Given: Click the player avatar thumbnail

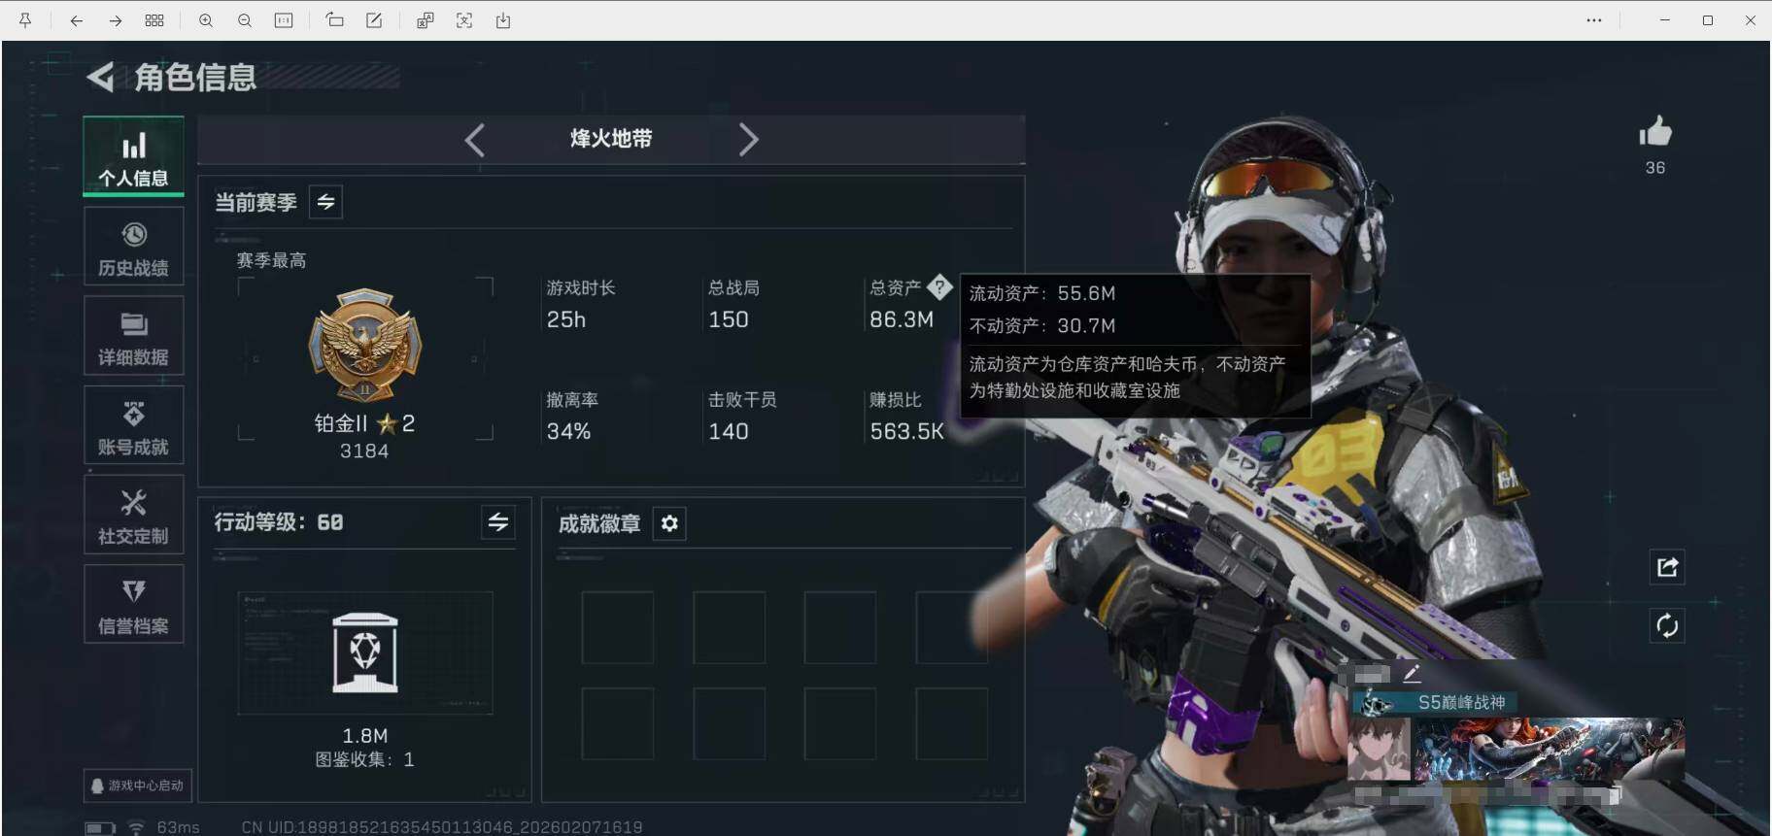Looking at the screenshot, I should click(1379, 749).
